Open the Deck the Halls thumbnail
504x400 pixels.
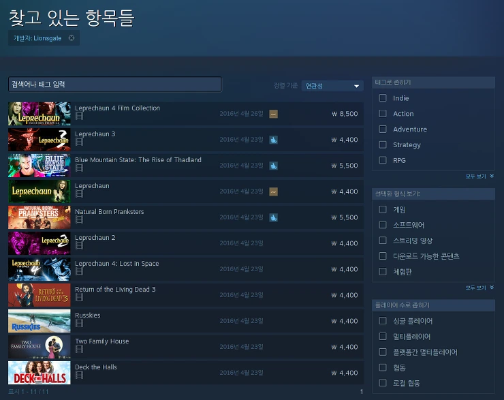(x=40, y=373)
